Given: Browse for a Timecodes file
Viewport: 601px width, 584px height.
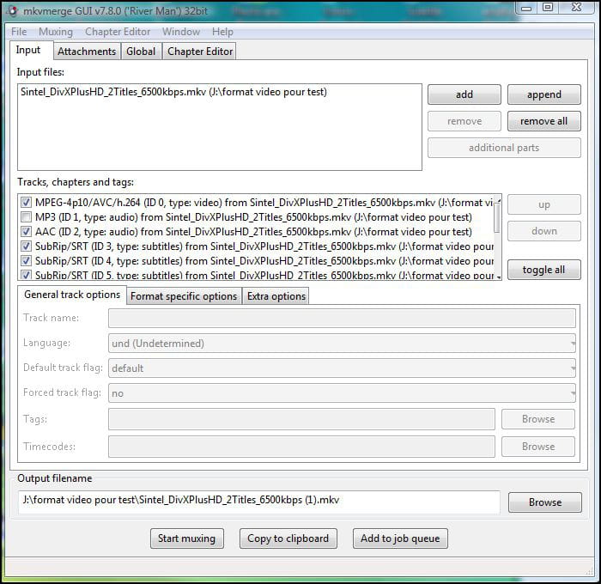Looking at the screenshot, I should tap(538, 447).
